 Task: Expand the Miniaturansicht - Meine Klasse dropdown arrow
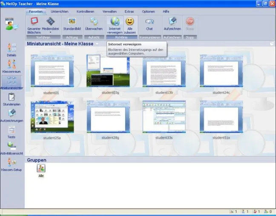coord(97,44)
